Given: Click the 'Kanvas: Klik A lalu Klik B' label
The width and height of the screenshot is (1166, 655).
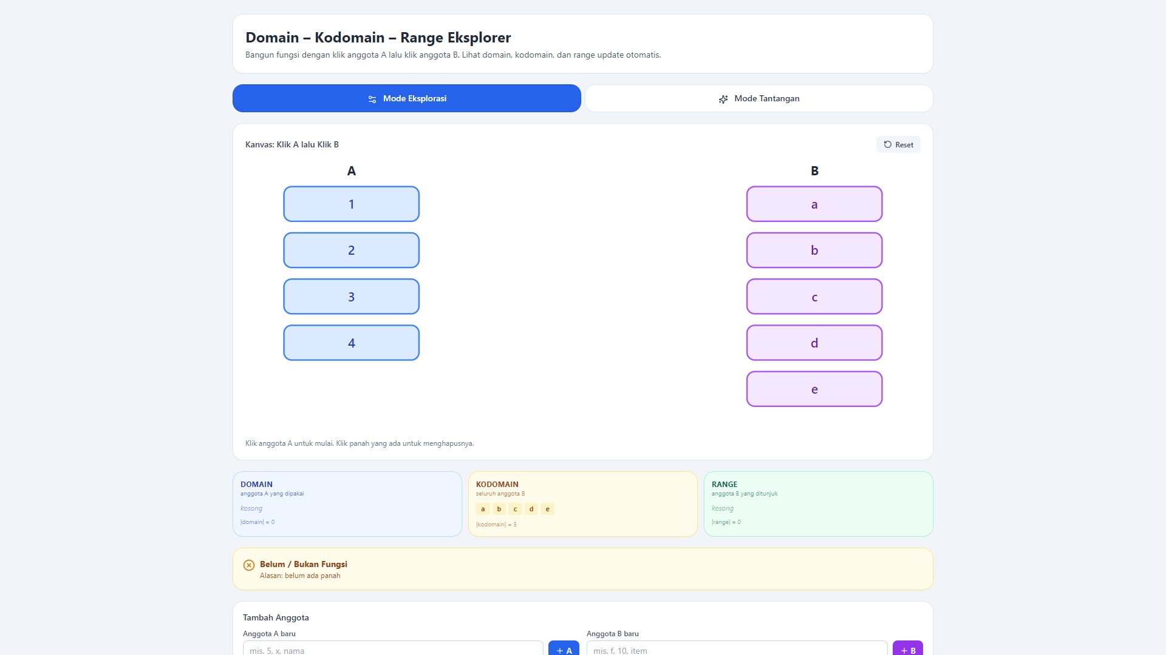Looking at the screenshot, I should pyautogui.click(x=292, y=144).
